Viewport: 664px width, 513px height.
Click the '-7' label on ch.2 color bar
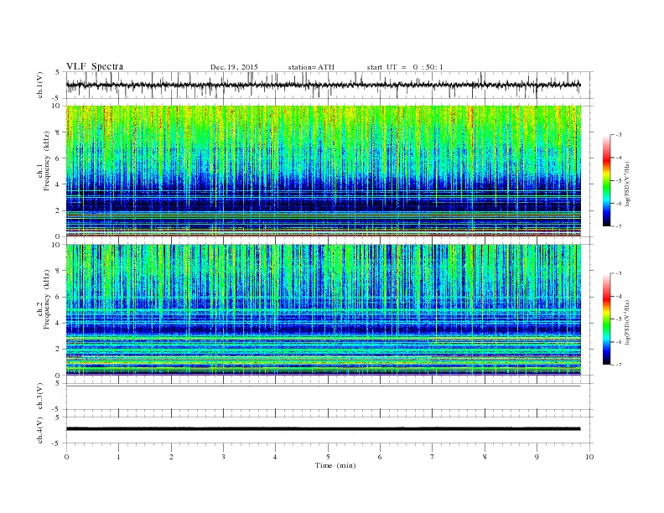point(618,365)
